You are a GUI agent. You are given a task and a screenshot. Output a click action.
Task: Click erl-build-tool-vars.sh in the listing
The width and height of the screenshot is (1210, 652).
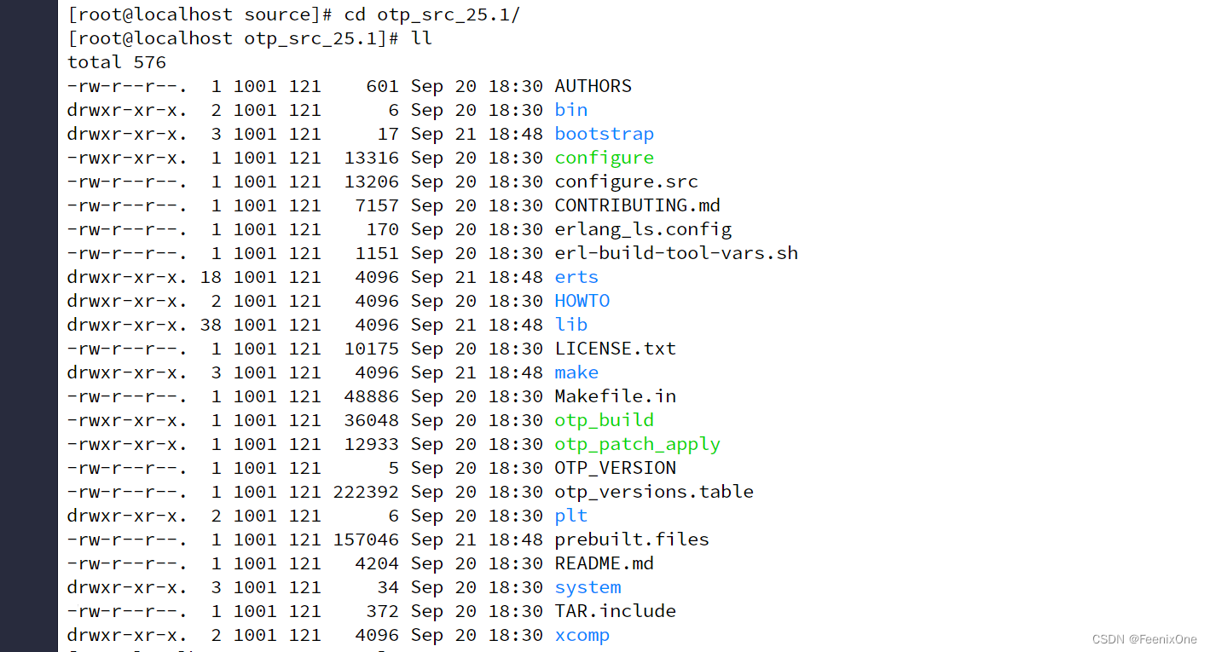(x=676, y=253)
